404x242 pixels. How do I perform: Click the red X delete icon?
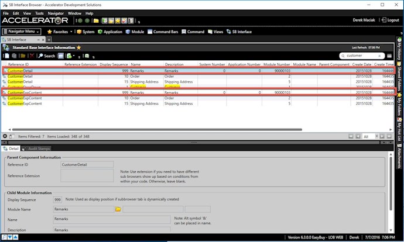(32, 56)
